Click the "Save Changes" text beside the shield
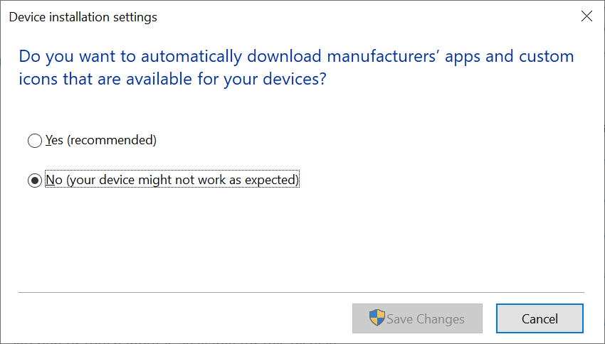The image size is (605, 344). tap(426, 319)
